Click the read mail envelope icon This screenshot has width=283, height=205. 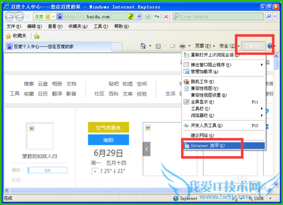pyautogui.click(x=173, y=46)
